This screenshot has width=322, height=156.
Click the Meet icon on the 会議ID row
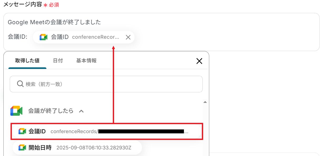(x=22, y=131)
